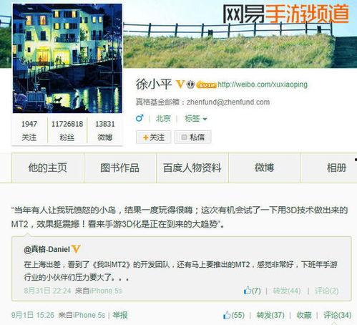Click the 11726818 粉丝 followers count
This screenshot has width=357, height=325.
(67, 130)
